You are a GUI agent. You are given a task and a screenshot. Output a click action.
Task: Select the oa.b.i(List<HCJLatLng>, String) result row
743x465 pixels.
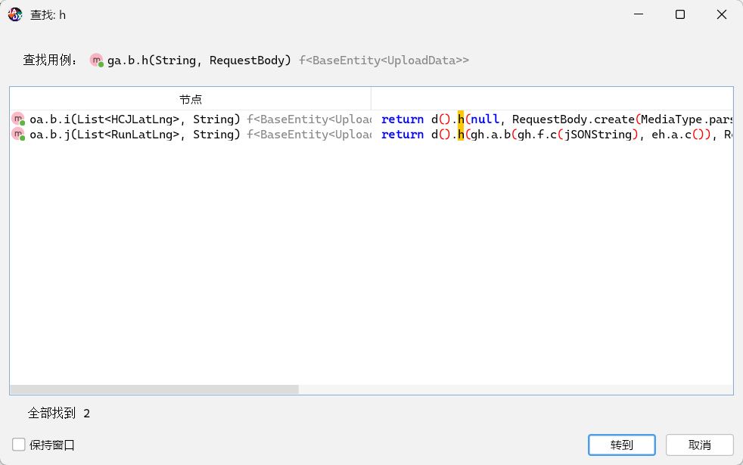(x=135, y=119)
